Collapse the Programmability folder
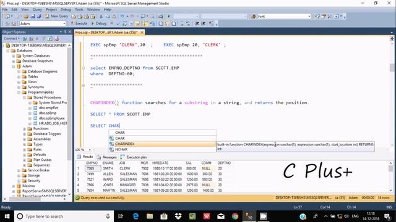Screen dimensions: 396x222 click(19, 92)
